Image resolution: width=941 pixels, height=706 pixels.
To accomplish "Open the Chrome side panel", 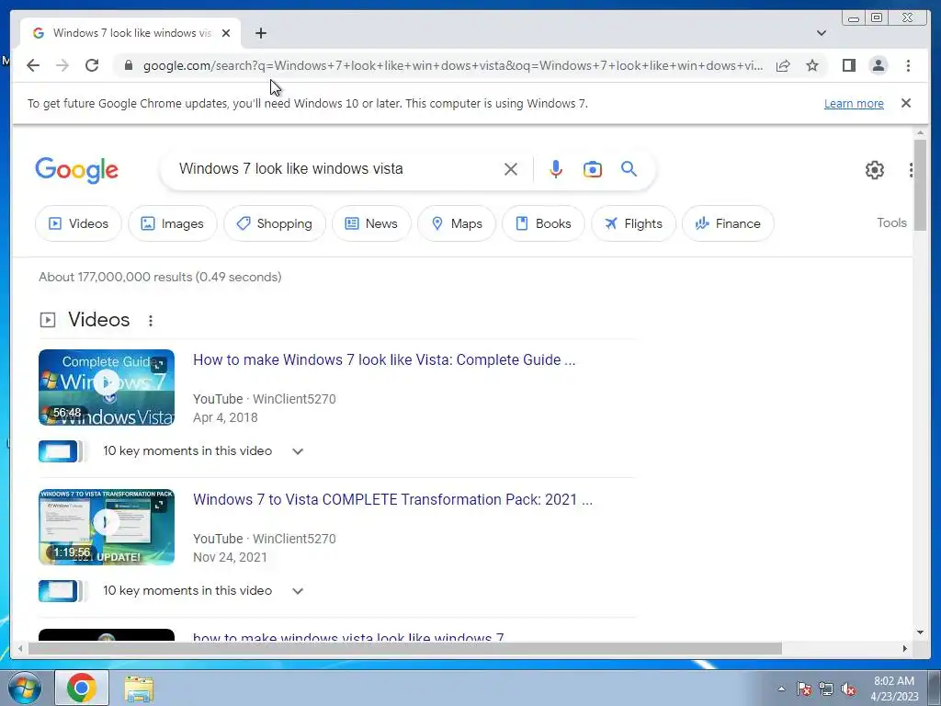I will 848,65.
